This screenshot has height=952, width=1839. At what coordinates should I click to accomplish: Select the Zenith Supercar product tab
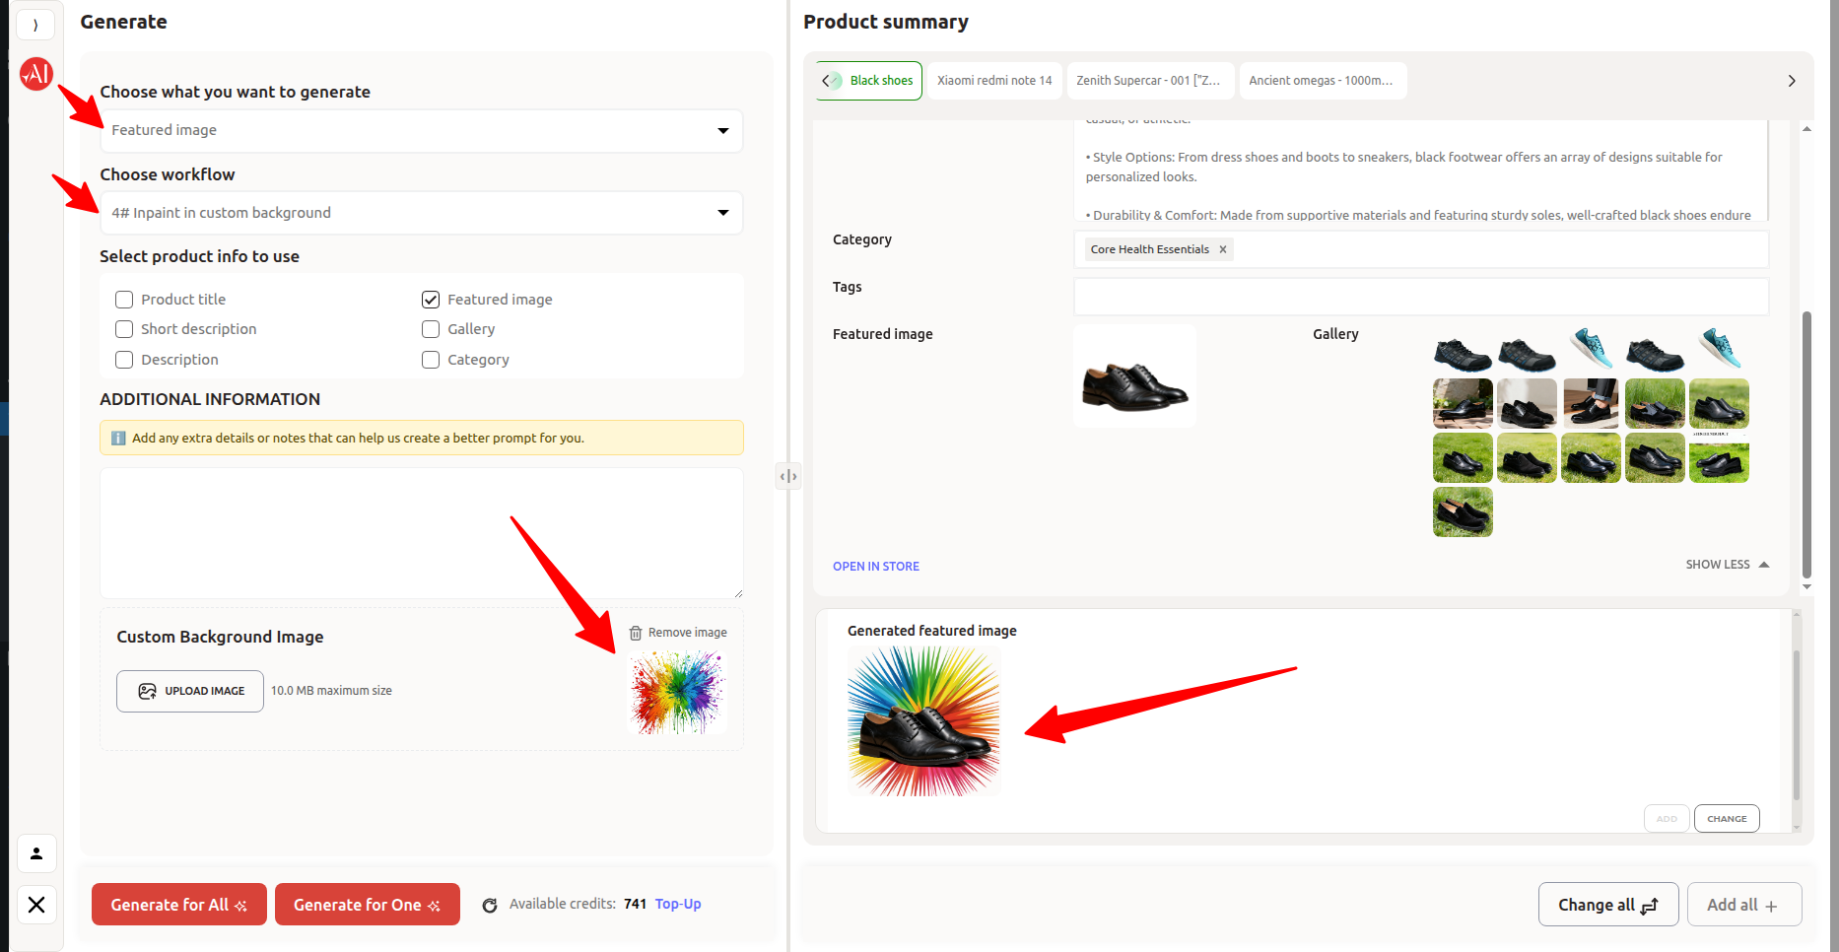click(1148, 81)
